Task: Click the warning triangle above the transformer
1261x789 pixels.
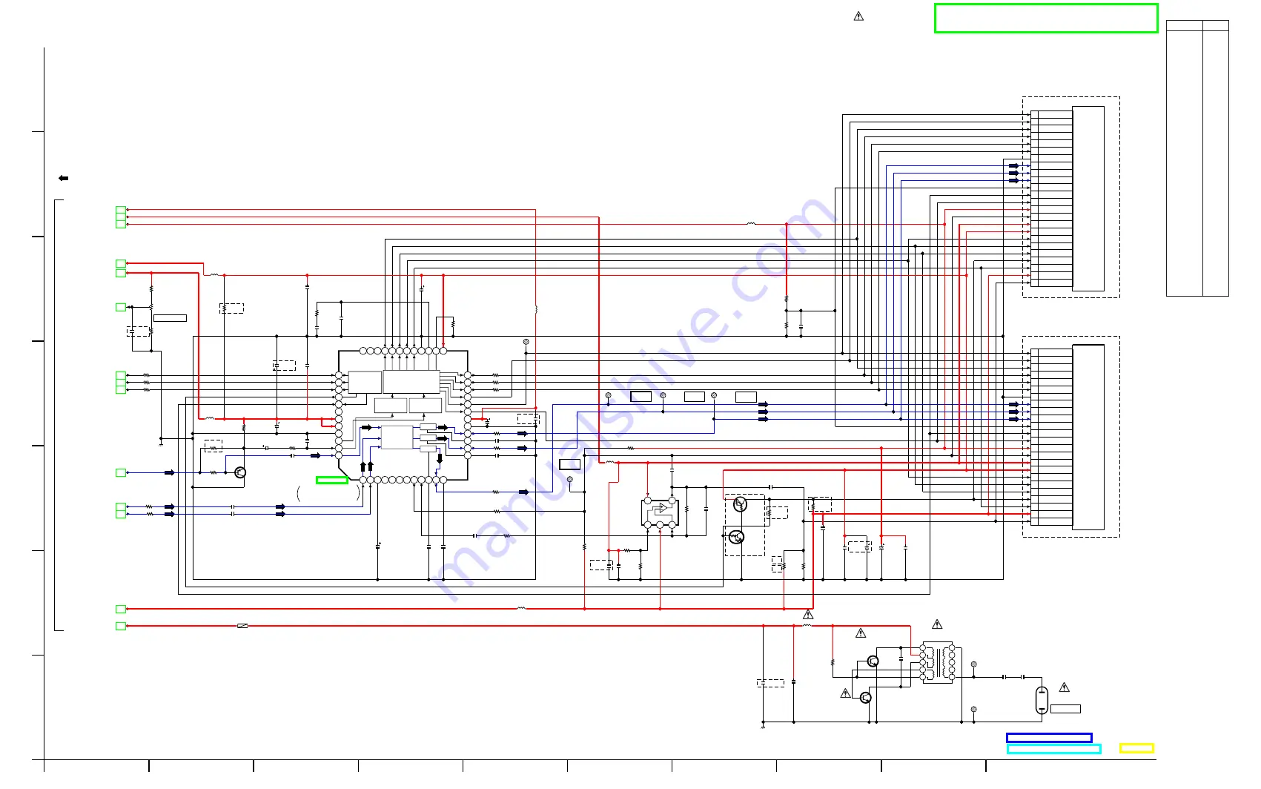Action: pos(937,624)
